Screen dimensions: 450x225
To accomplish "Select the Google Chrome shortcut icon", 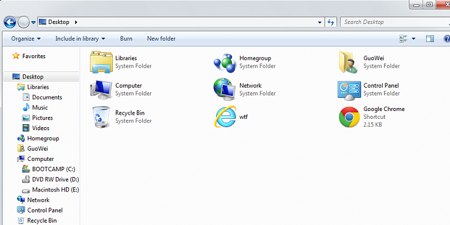I will (349, 117).
